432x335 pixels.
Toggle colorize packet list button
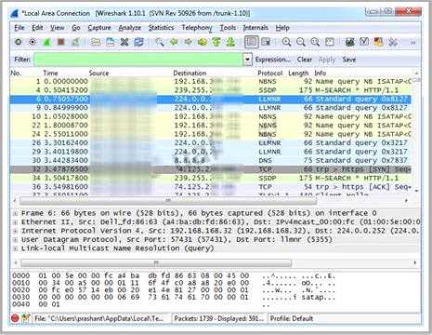click(x=251, y=42)
